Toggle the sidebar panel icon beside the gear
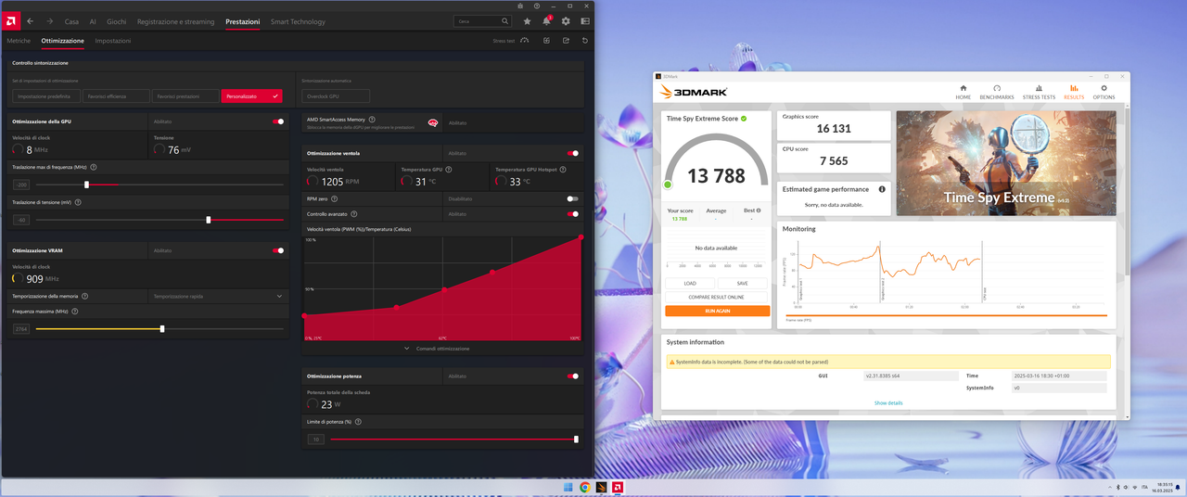This screenshot has height=497, width=1187. point(585,20)
